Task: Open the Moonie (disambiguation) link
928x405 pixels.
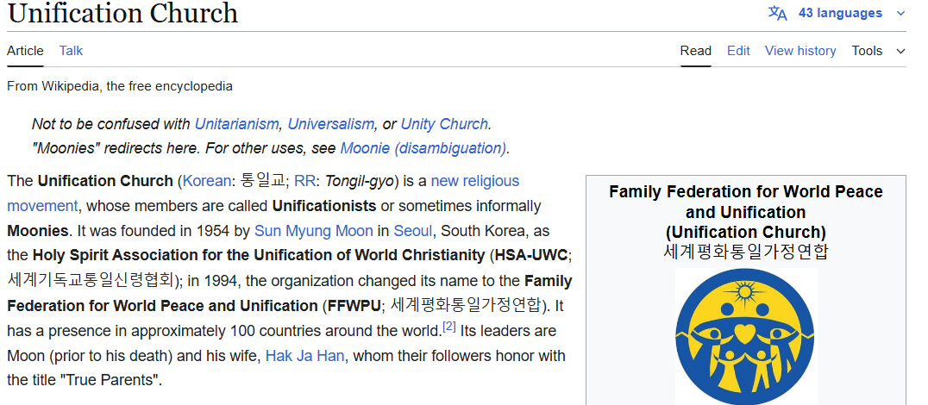Action: pos(423,148)
